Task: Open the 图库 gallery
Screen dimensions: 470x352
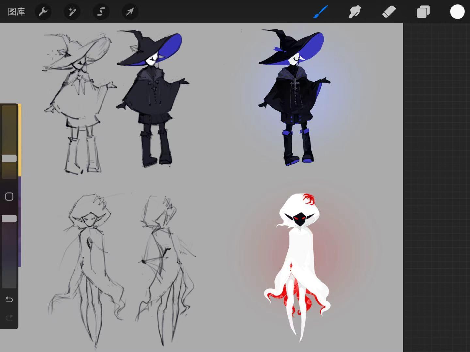Action: coord(16,12)
